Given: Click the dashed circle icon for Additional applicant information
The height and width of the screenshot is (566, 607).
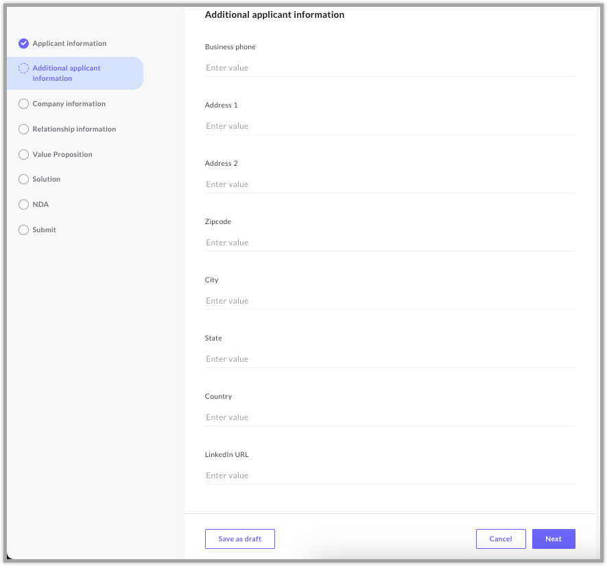Looking at the screenshot, I should coord(23,68).
